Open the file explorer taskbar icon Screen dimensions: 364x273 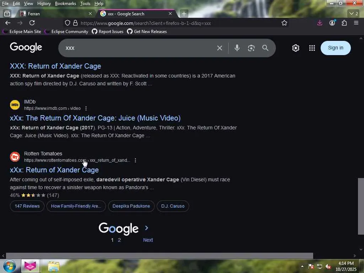[x=54, y=266]
